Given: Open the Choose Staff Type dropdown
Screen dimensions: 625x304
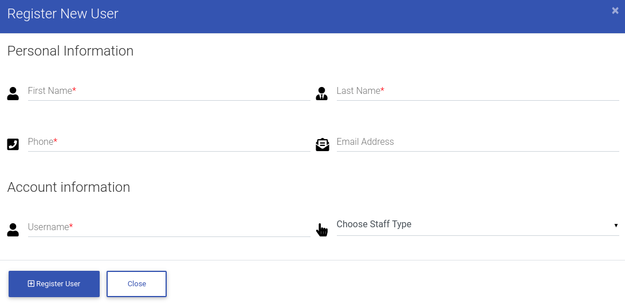Looking at the screenshot, I should (478, 224).
